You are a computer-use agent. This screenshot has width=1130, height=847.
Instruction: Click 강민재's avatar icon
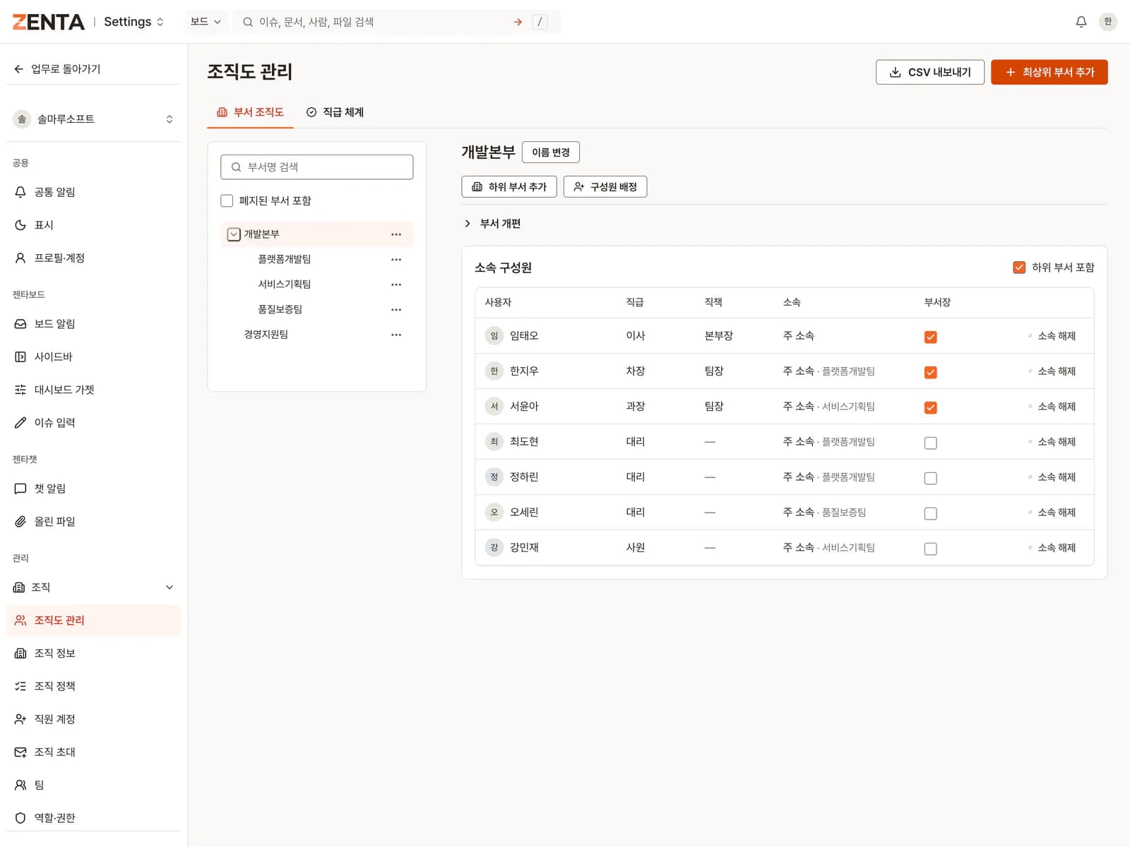(494, 548)
